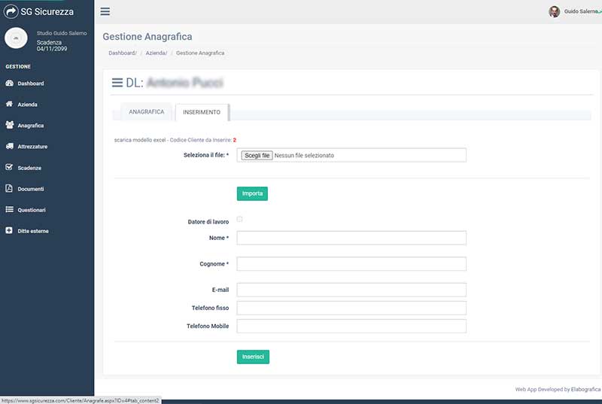Open Documenti sidebar entry
Screen dimensions: 602x404
point(31,189)
